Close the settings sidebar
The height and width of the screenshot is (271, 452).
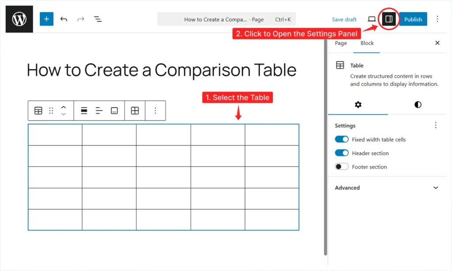click(x=437, y=43)
